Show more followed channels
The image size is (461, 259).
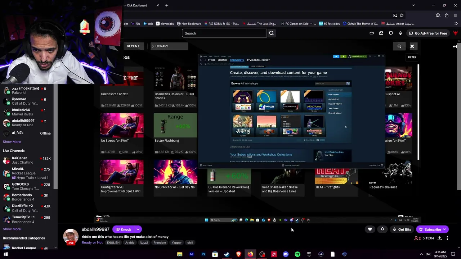point(12,142)
